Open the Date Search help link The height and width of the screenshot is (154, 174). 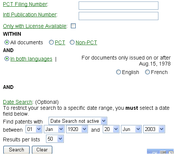17,102
